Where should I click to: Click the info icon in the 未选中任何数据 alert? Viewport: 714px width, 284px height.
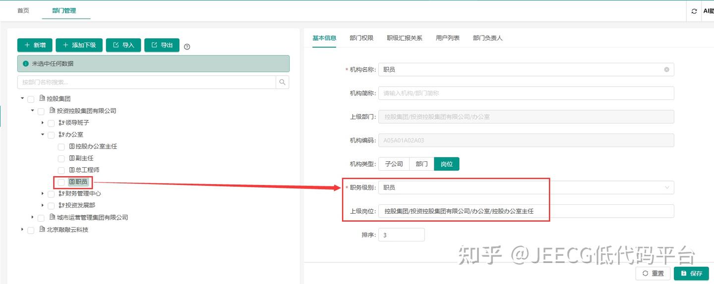(x=26, y=64)
